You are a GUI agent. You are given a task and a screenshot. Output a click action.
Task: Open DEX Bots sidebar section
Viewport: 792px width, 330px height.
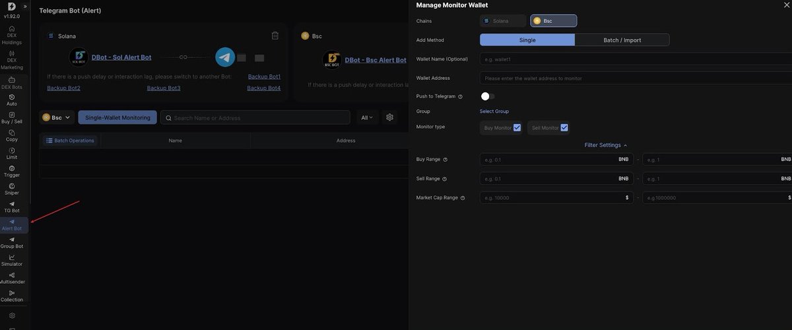[x=12, y=83]
